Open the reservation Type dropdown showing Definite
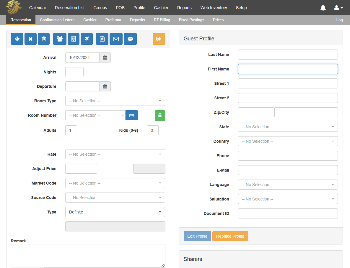Image resolution: width=350 pixels, height=268 pixels. click(115, 212)
